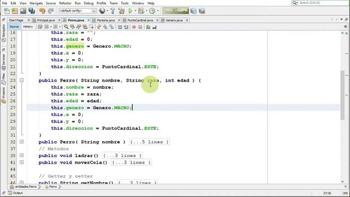Close the Perro.java tab

pyautogui.click(x=89, y=20)
